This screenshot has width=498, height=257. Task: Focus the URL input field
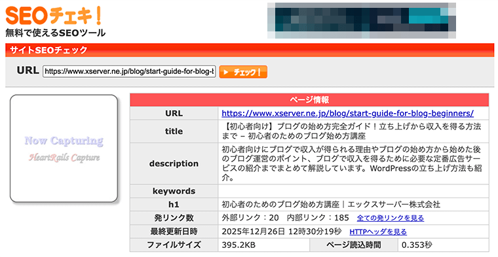pos(129,71)
